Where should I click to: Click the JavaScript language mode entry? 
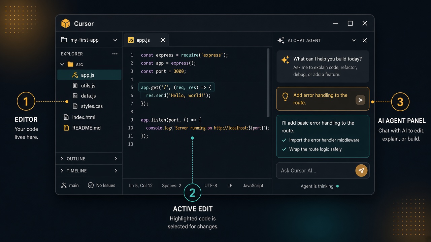click(x=253, y=186)
